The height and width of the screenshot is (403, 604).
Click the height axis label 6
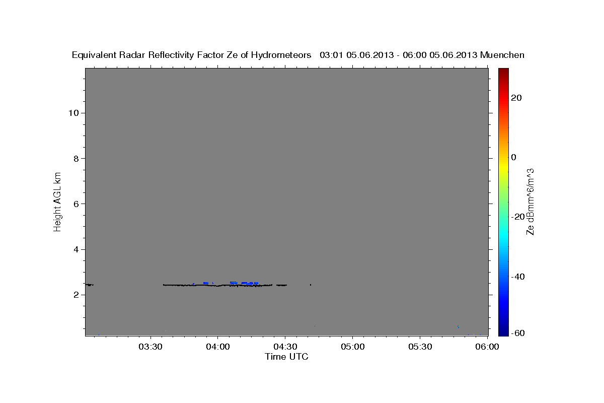(x=75, y=204)
